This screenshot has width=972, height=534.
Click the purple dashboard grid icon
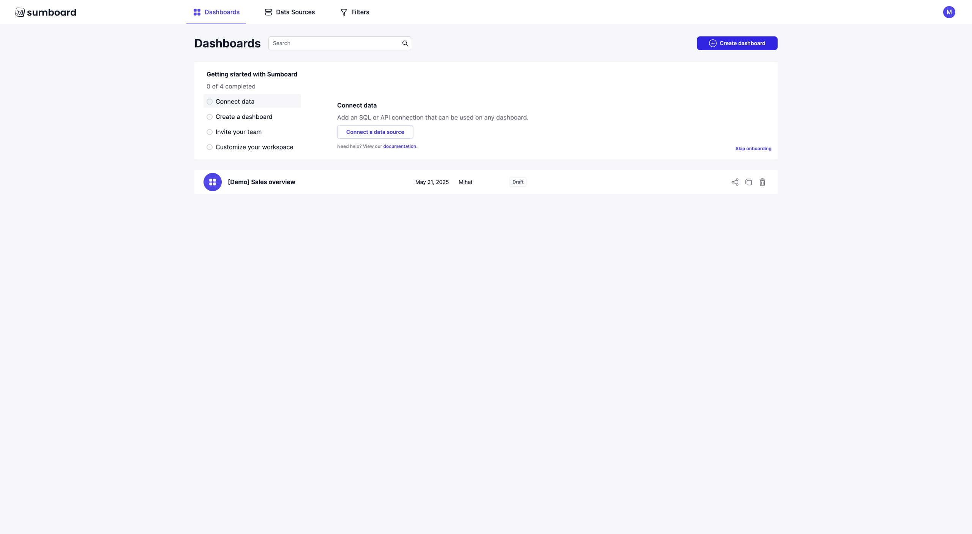(x=213, y=182)
